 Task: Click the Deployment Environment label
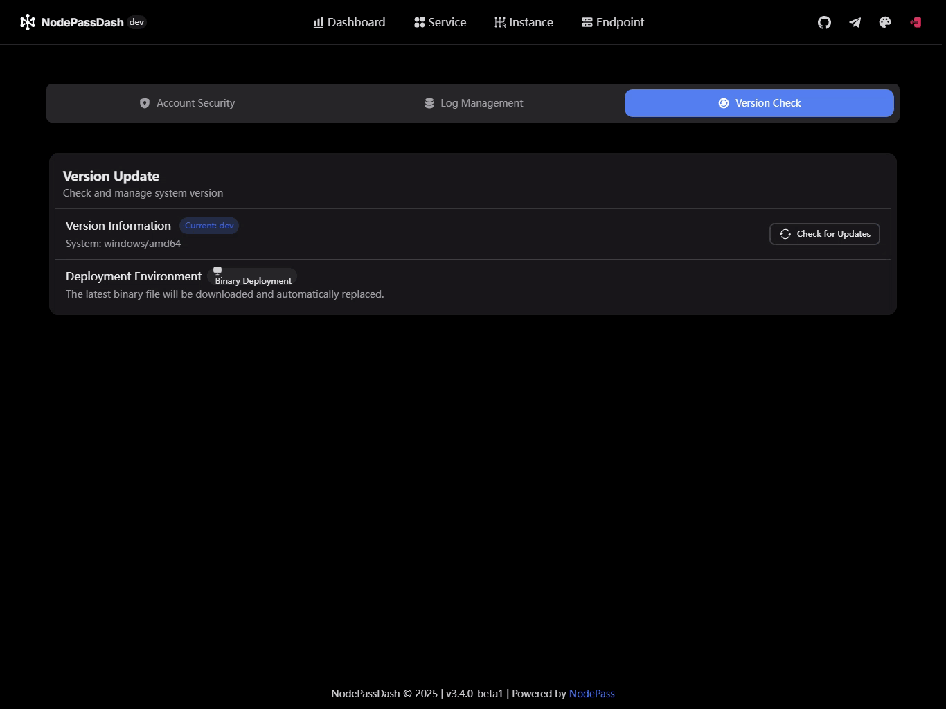[134, 276]
